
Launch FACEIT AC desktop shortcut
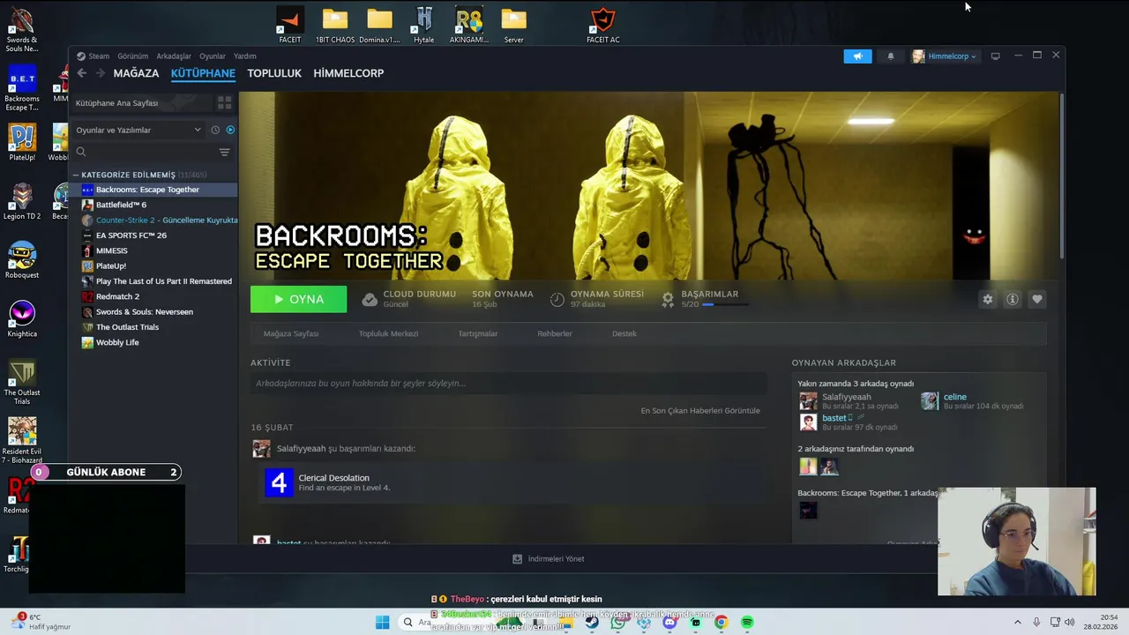(x=603, y=25)
